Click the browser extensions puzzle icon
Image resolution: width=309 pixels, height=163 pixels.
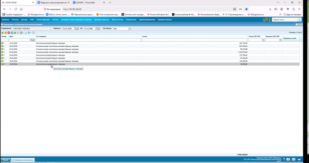[x=294, y=9]
